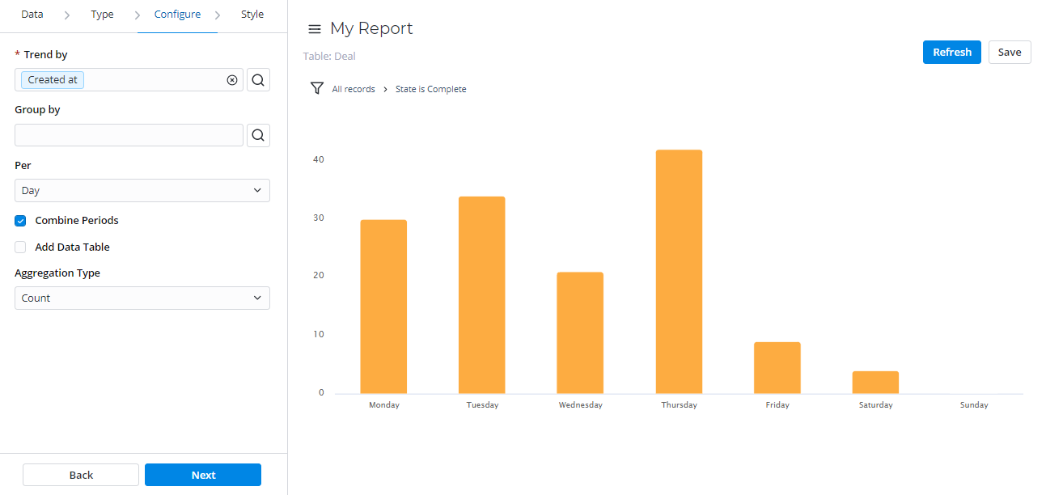
Task: Clear the Trend by field value
Action: (x=232, y=80)
